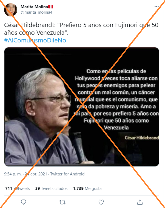Click the Peru flag emoji beside name
This screenshot has width=165, height=208.
pyautogui.click(x=51, y=7)
